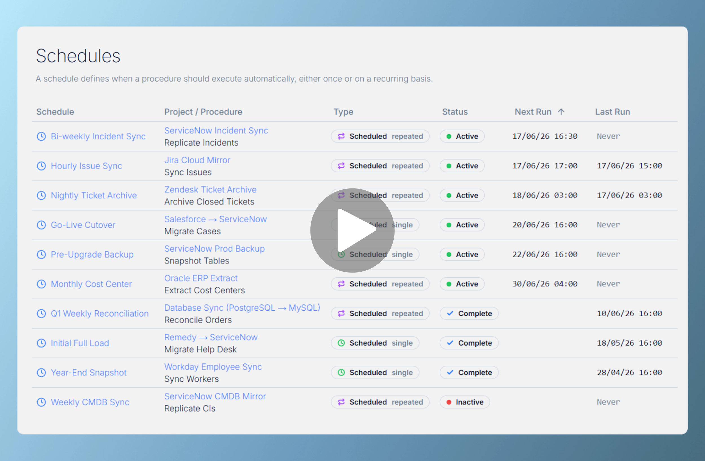Open ServiceNow Incident Sync project link
Viewport: 705px width, 461px height.
(x=216, y=131)
